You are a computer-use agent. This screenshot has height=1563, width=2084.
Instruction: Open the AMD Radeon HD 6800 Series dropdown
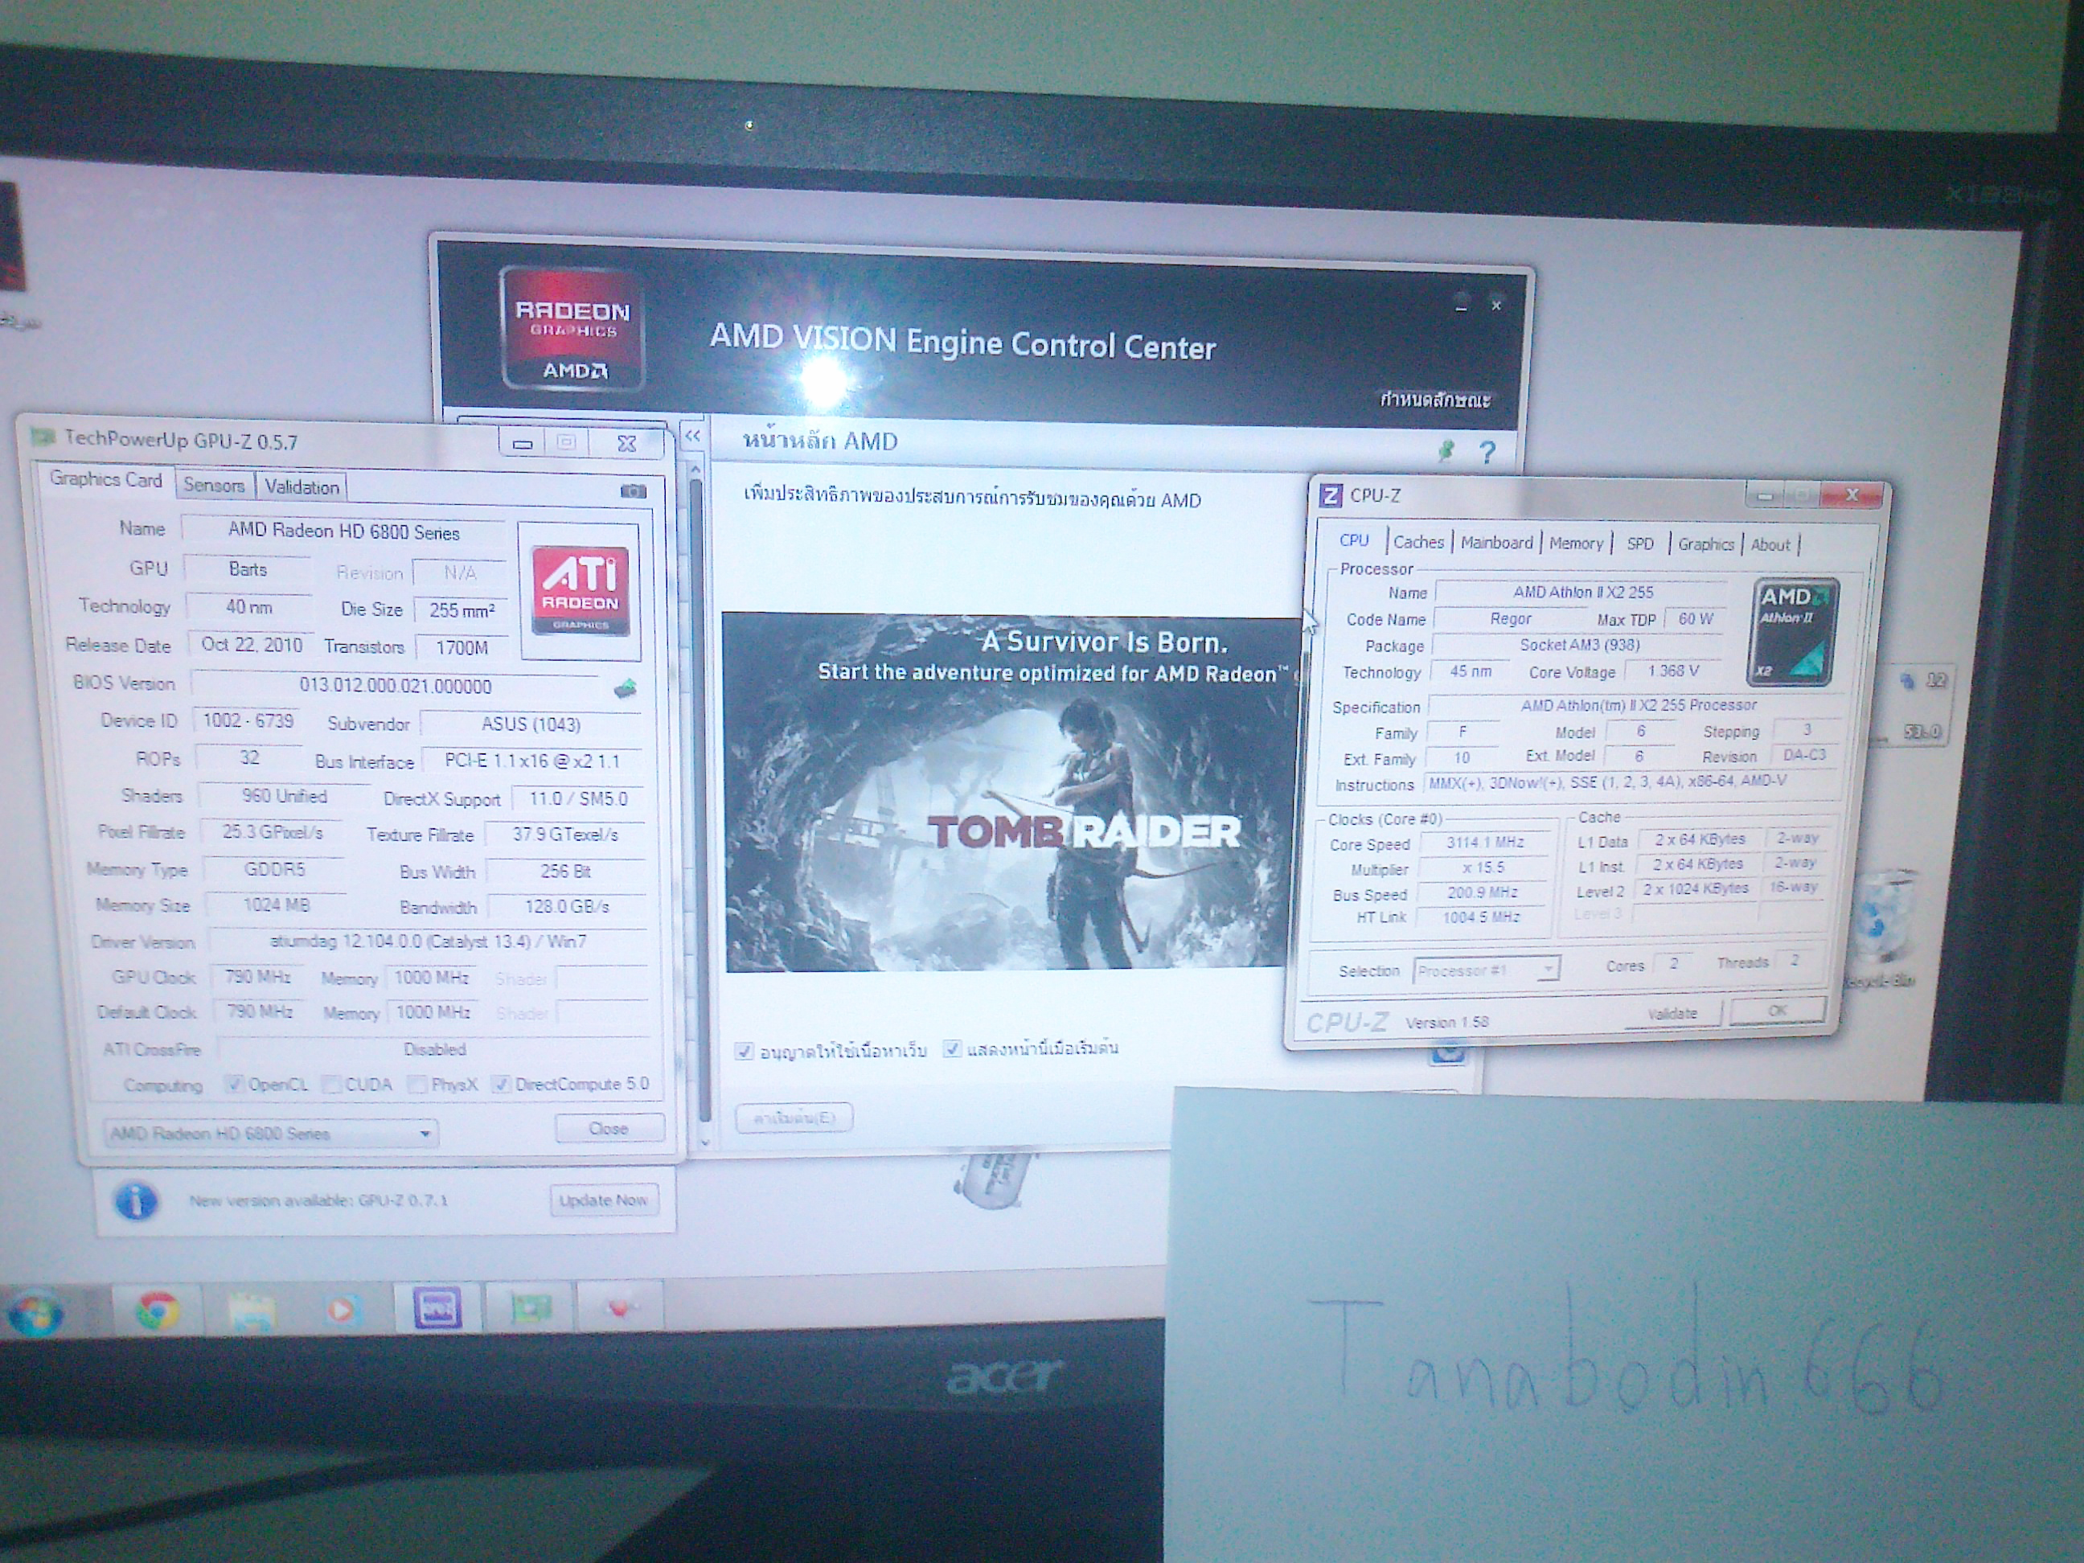(x=425, y=1134)
